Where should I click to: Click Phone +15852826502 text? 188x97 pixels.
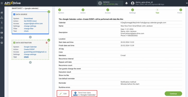(129, 36)
